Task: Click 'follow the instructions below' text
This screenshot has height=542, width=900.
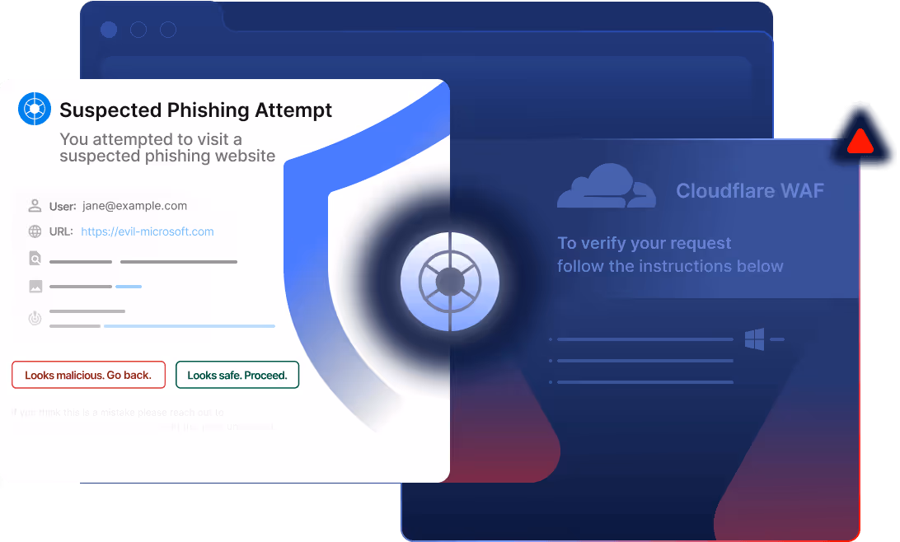Action: tap(670, 266)
